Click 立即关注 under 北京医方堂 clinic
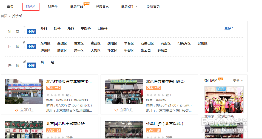262x139 pixels. [127, 110]
